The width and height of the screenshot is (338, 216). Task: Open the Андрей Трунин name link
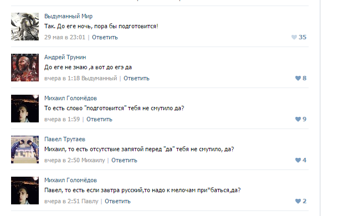pos(65,58)
